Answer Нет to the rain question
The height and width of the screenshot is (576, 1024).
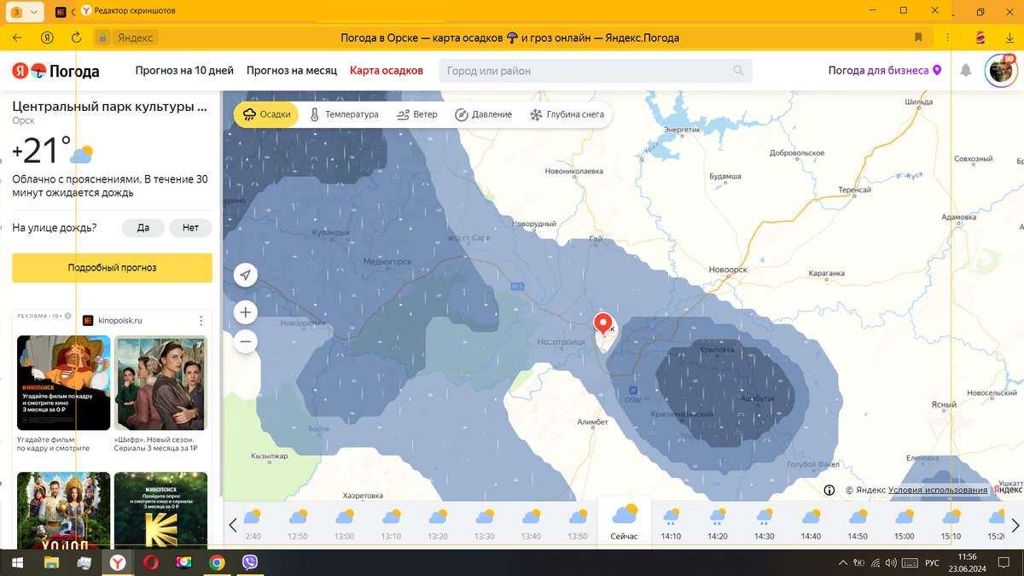tap(190, 228)
